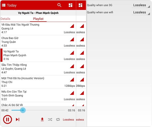Click the 128kbps quality label

(x=70, y=86)
